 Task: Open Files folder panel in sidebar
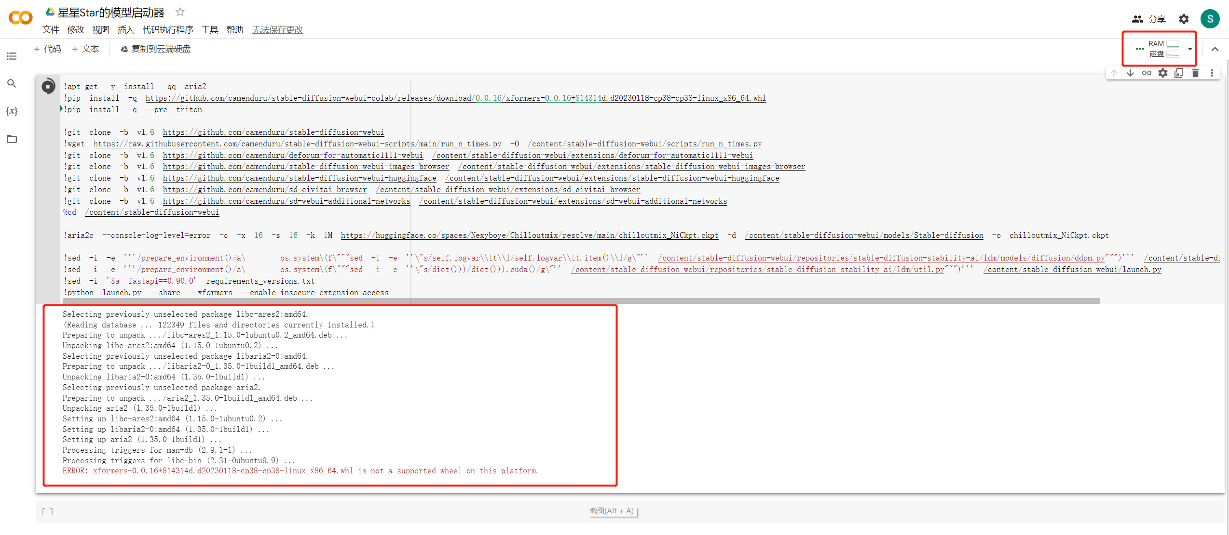point(12,139)
